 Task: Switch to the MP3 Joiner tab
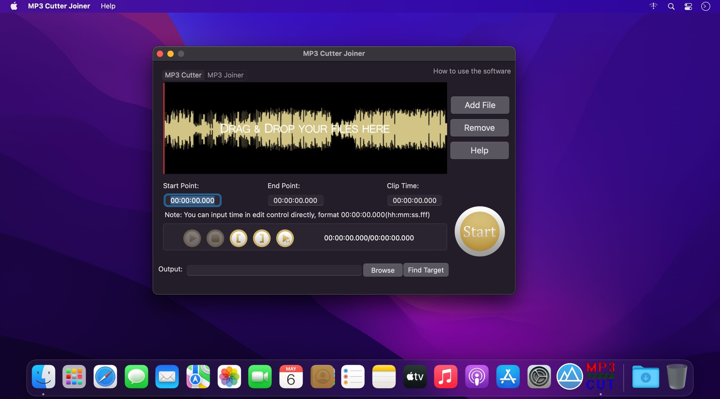pos(225,75)
